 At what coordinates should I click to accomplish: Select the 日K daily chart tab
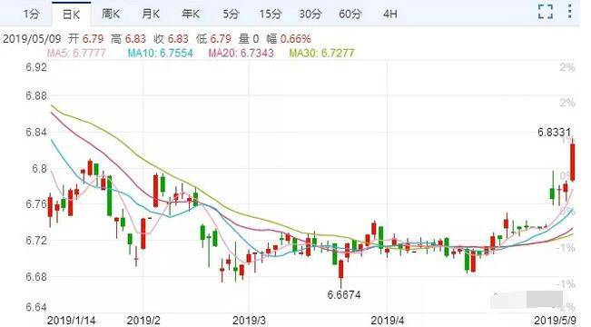(x=71, y=15)
